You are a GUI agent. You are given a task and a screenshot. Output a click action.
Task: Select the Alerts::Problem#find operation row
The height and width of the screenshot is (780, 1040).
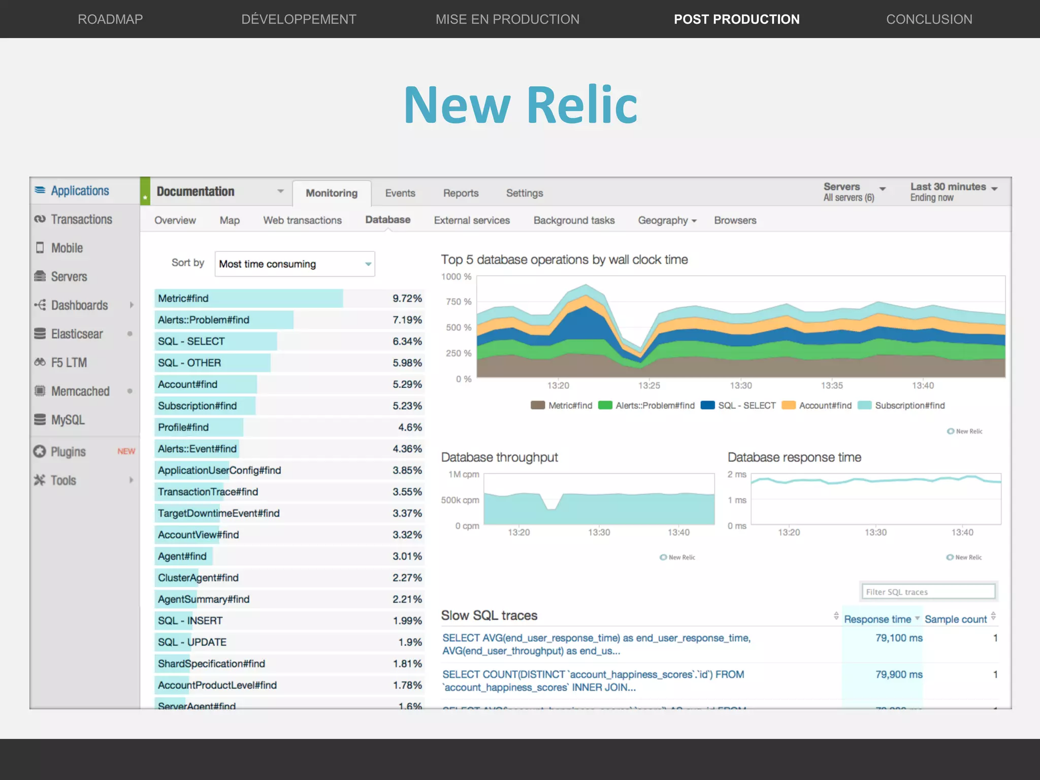(289, 320)
